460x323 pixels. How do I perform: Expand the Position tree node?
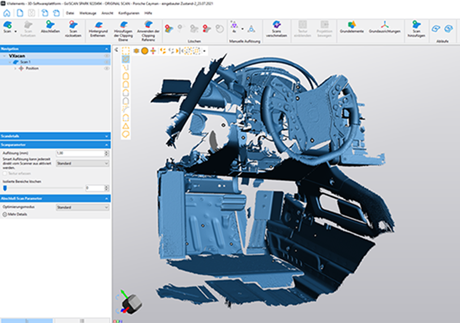[x=15, y=68]
